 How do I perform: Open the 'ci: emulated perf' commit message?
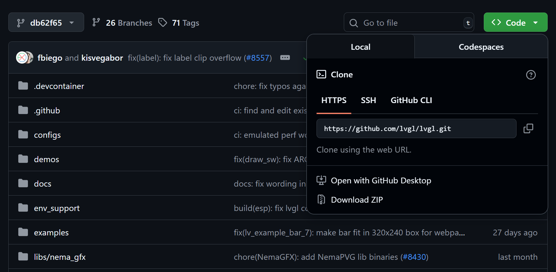(x=270, y=135)
